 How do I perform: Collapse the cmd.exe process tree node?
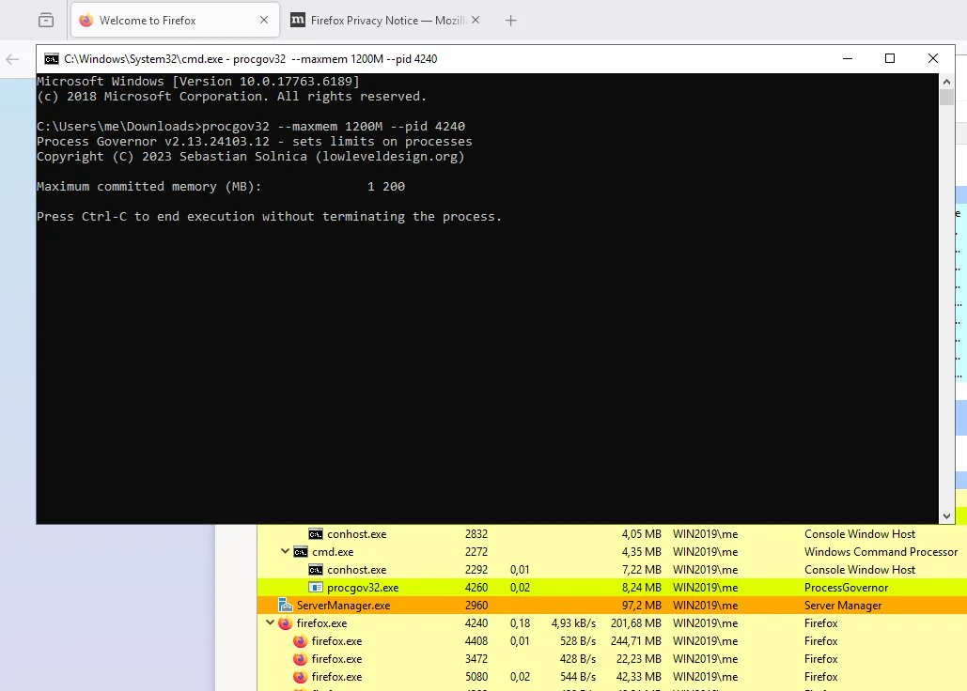point(285,552)
